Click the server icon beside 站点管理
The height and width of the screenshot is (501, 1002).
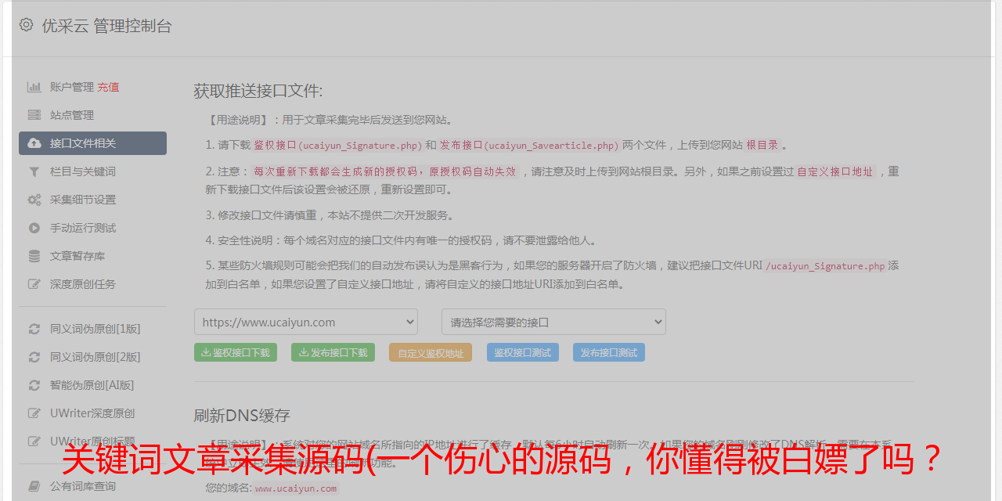pyautogui.click(x=34, y=115)
